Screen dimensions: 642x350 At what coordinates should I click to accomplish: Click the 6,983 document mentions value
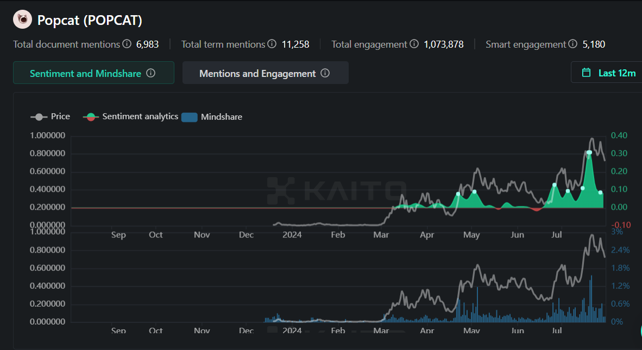click(148, 44)
